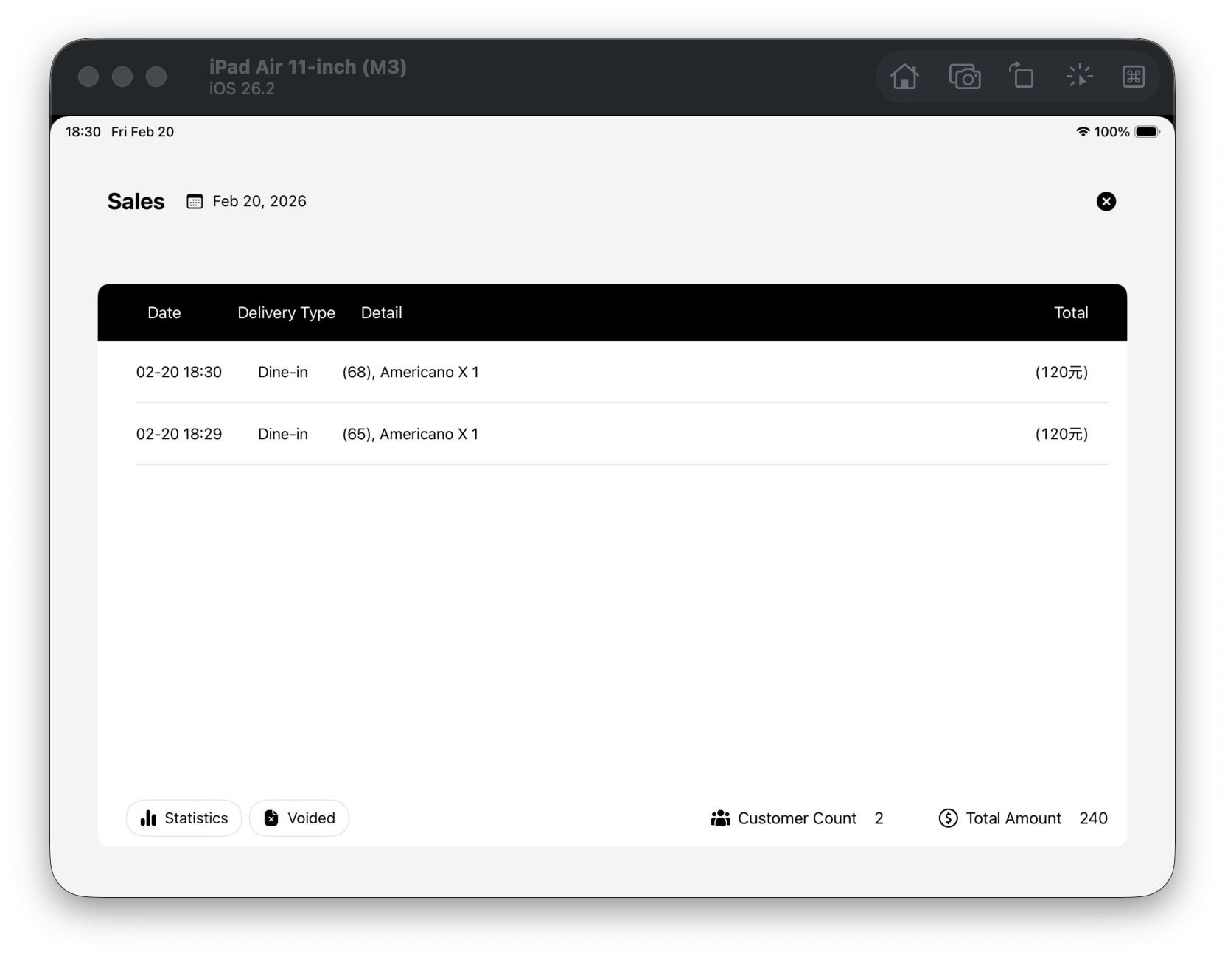Click the pointer capture icon in simulator toolbar
1225x959 pixels.
1079,76
